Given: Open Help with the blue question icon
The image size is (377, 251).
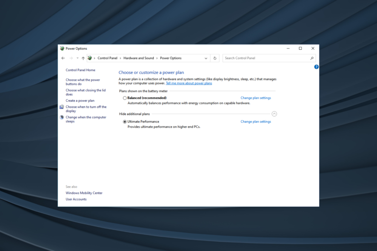Looking at the screenshot, I should [x=317, y=67].
